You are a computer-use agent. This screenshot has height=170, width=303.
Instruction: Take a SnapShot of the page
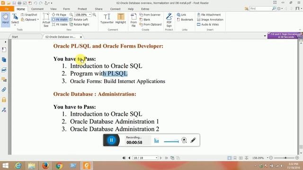[29, 15]
